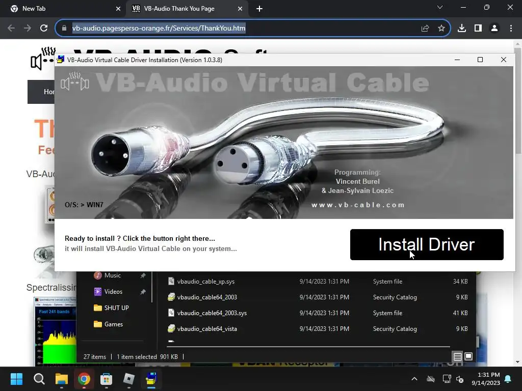Open File Explorer from taskbar

click(x=62, y=379)
